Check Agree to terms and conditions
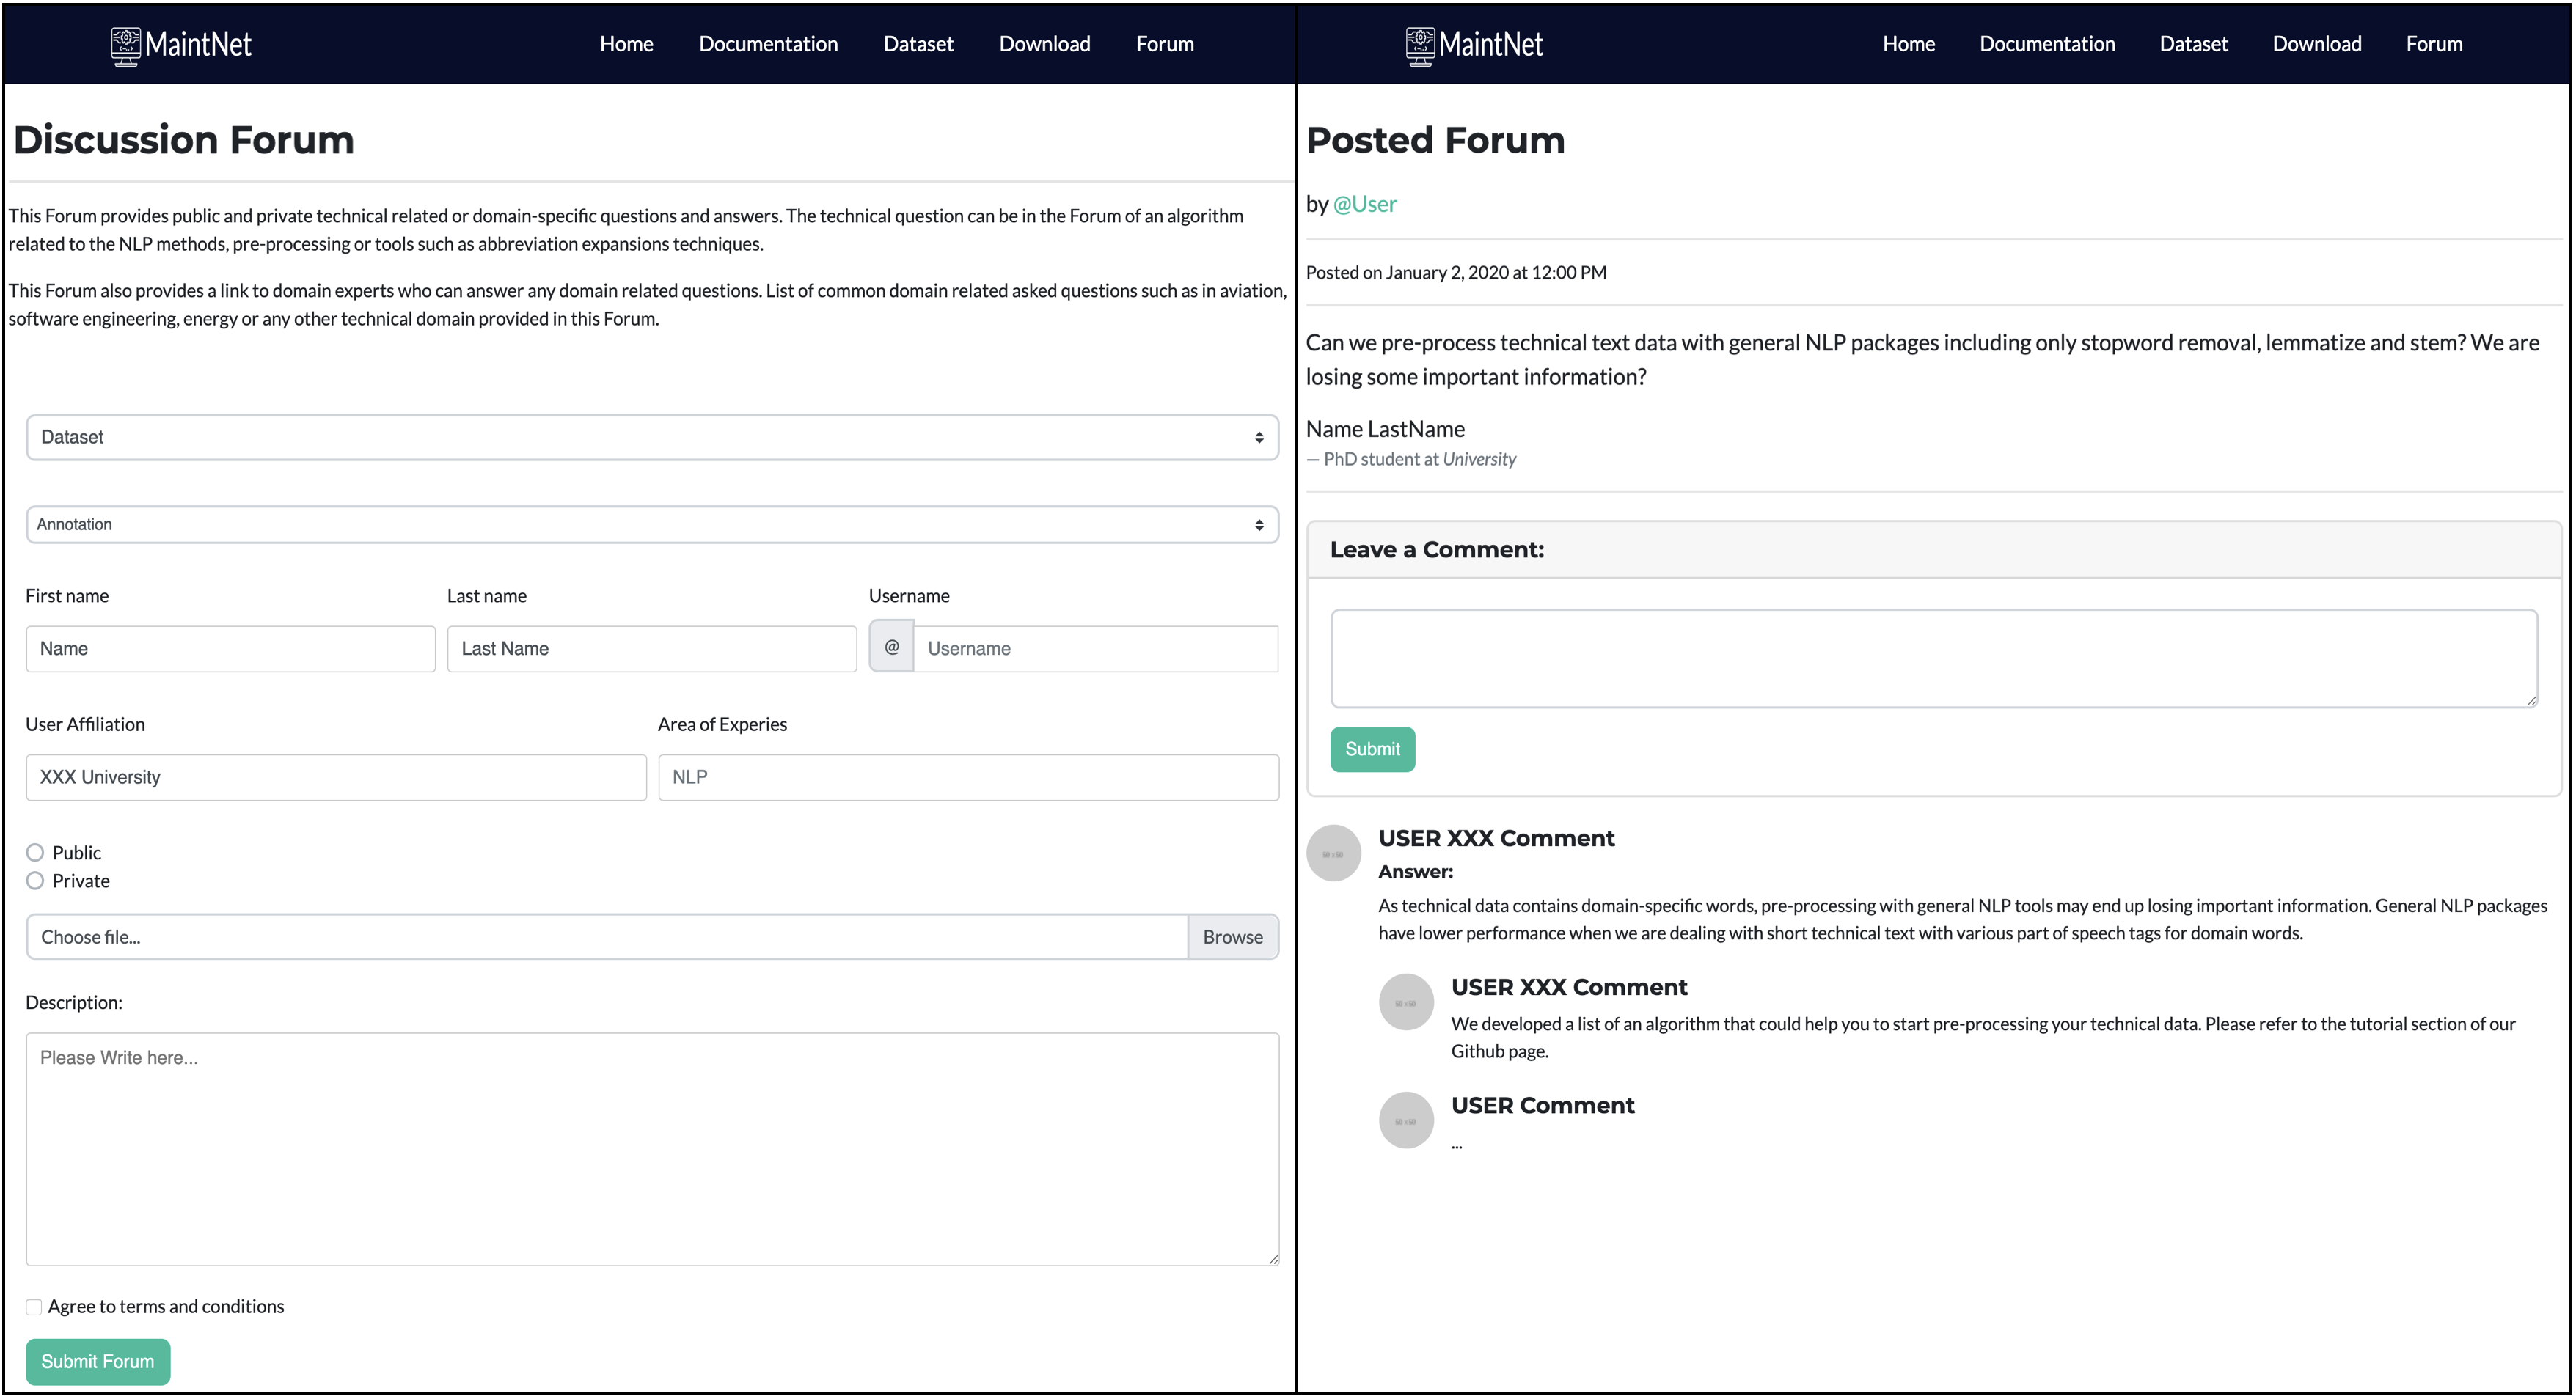Viewport: 2576px width, 1399px height. click(34, 1307)
